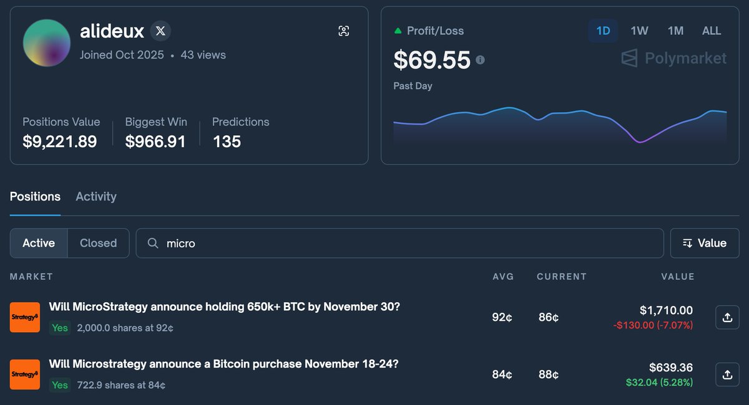The width and height of the screenshot is (749, 405).
Task: Open the Value sort dropdown
Action: coord(705,243)
